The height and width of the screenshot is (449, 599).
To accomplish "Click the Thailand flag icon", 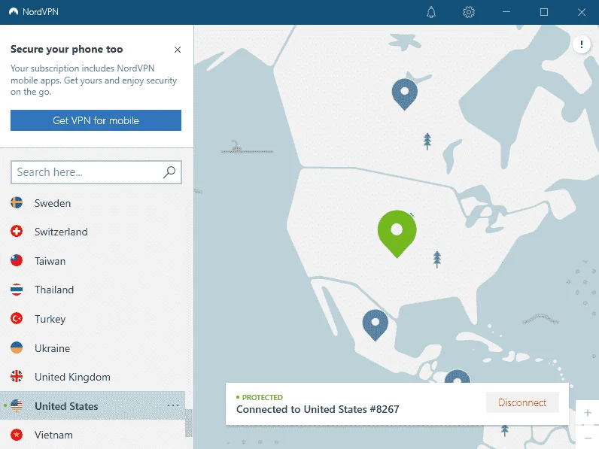I will pyautogui.click(x=17, y=290).
